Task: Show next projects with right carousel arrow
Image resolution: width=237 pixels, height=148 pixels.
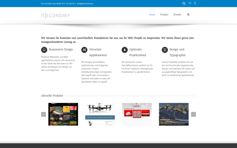Action: pos(194,114)
